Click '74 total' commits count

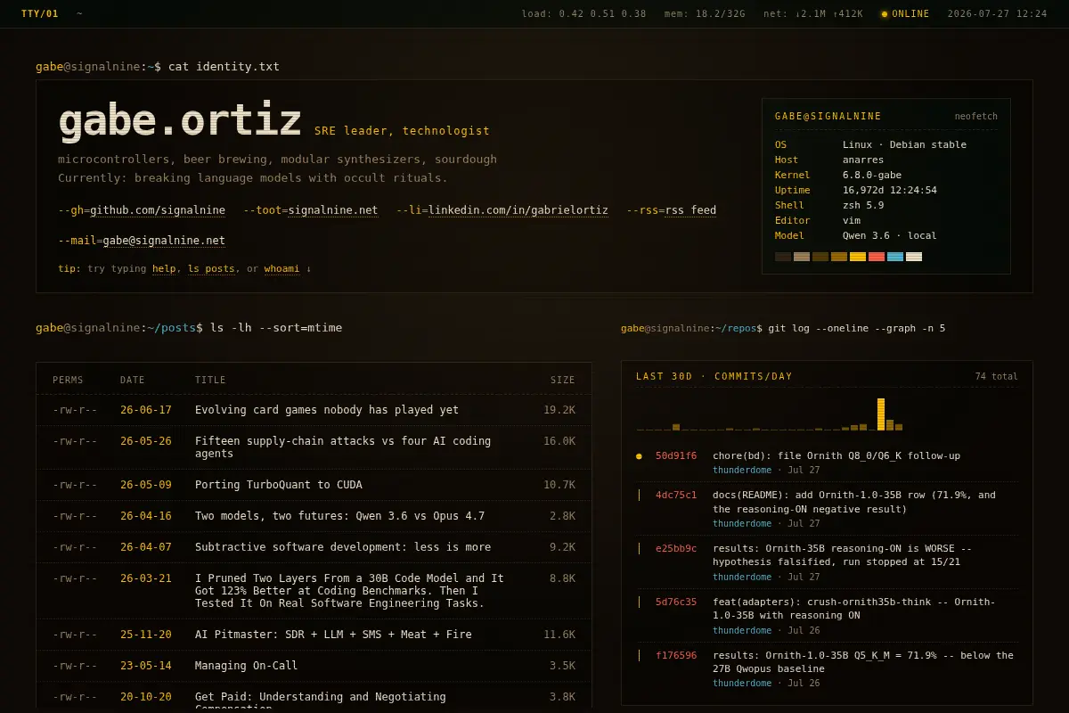tap(996, 377)
